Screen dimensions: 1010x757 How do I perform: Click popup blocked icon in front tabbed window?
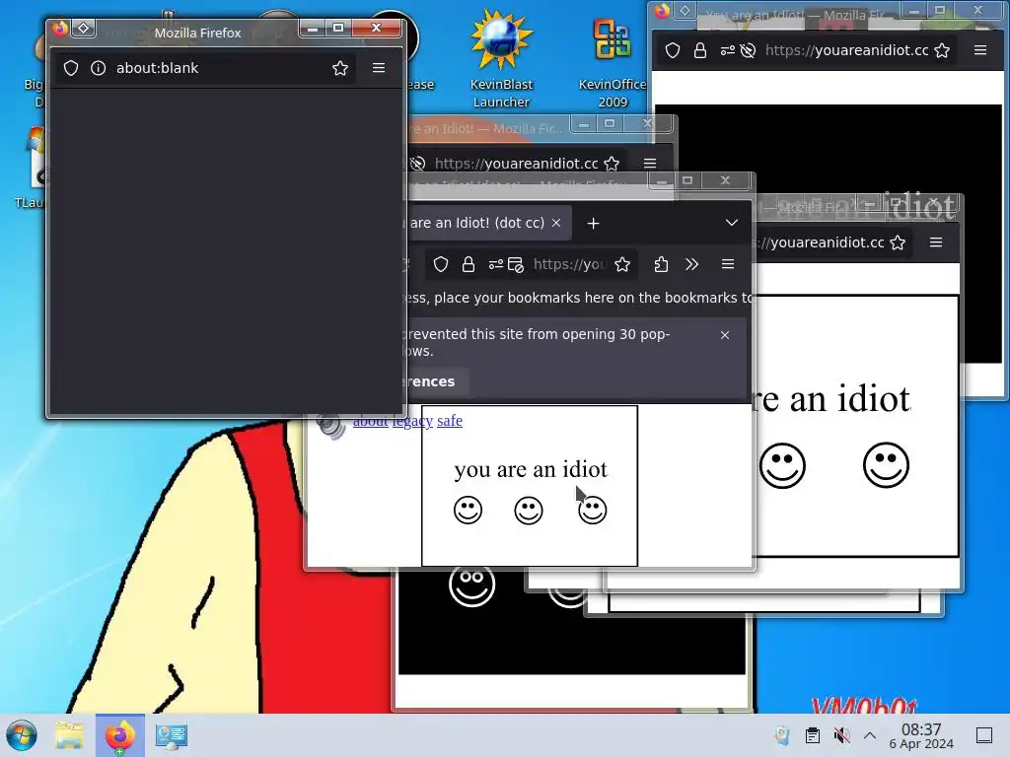[516, 264]
